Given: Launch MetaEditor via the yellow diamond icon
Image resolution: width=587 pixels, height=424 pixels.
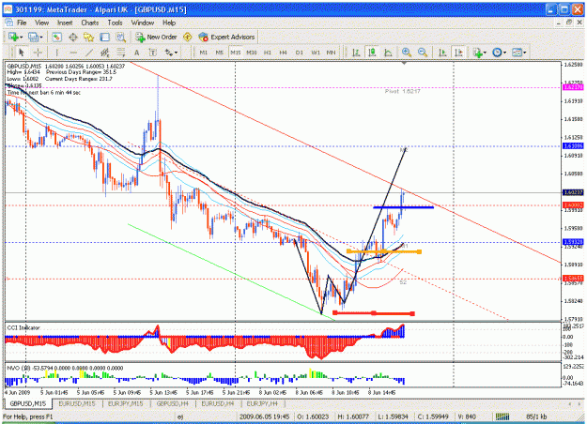Looking at the screenshot, I should tap(188, 37).
